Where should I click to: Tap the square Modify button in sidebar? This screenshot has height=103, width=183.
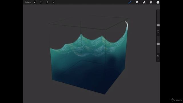[x=158, y=31]
